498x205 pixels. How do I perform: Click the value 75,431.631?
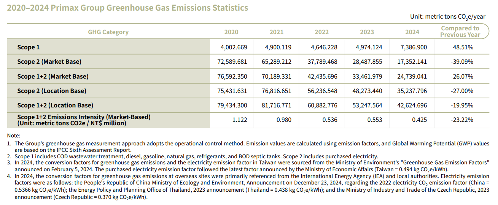tap(232, 91)
